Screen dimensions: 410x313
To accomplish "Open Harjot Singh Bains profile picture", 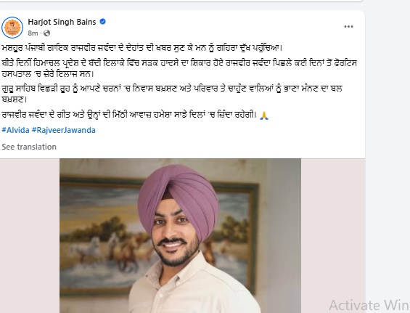I will pyautogui.click(x=12, y=28).
